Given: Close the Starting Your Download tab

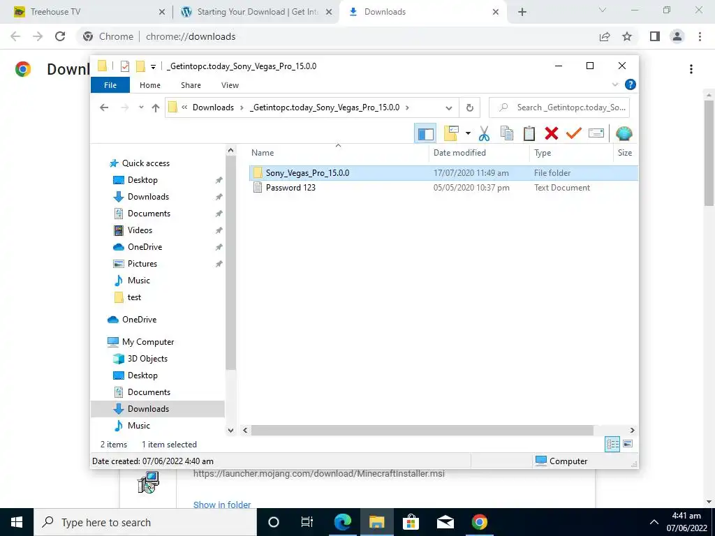Looking at the screenshot, I should tap(329, 13).
